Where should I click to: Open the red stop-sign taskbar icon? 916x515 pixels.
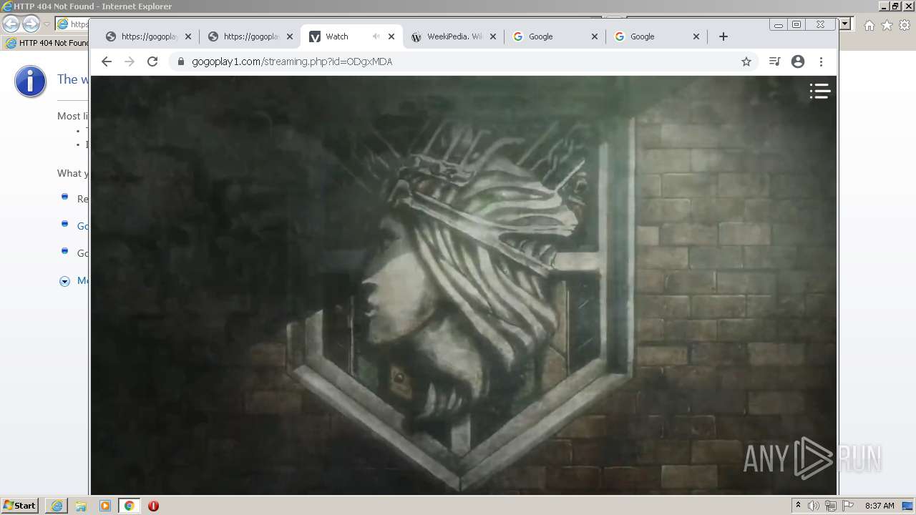[153, 506]
